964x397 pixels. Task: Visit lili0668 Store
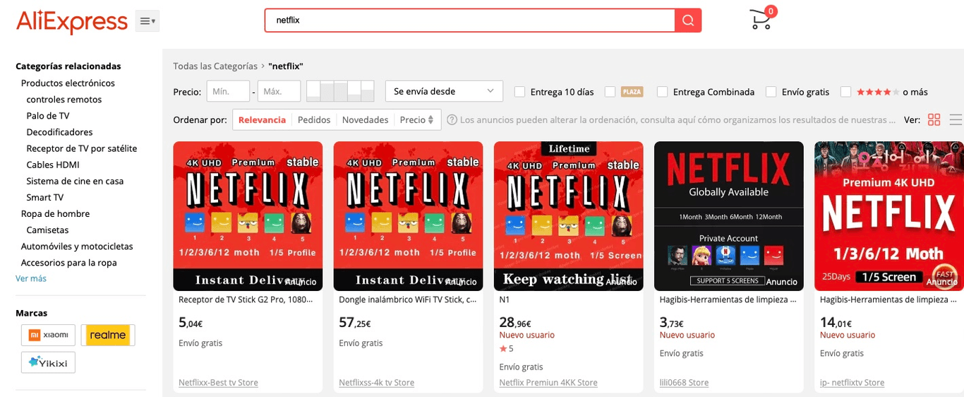click(684, 382)
